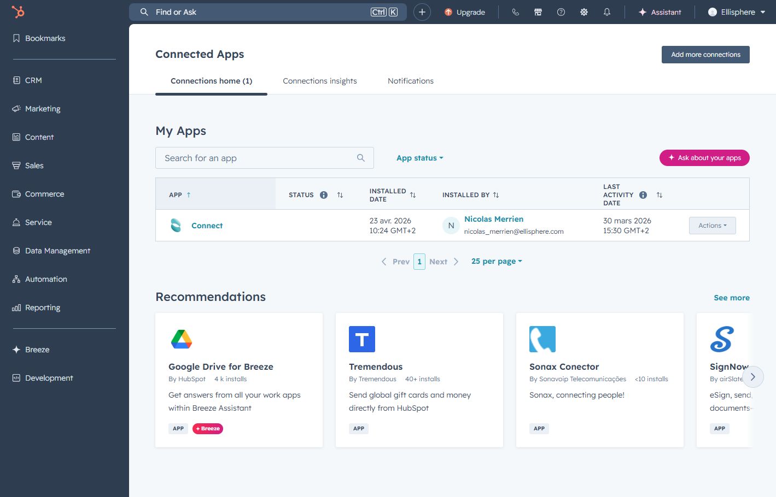776x497 pixels.
Task: Open the 25 per page dropdown
Action: 497,261
